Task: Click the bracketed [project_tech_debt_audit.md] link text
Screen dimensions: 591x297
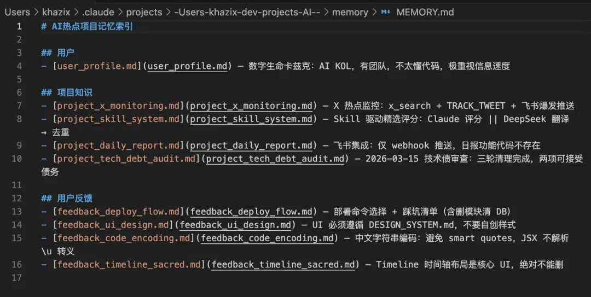Action: click(x=126, y=159)
